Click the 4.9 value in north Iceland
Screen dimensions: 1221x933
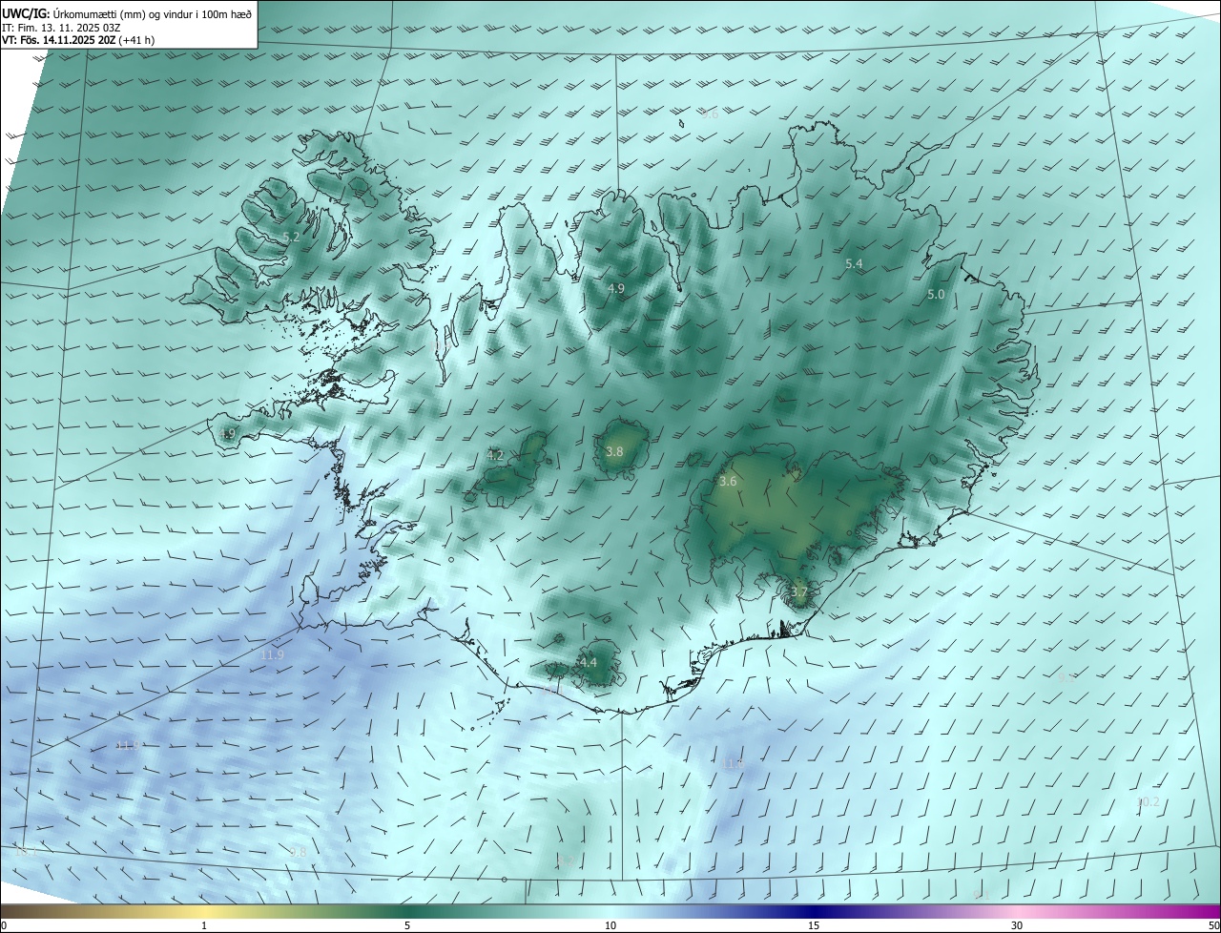616,288
